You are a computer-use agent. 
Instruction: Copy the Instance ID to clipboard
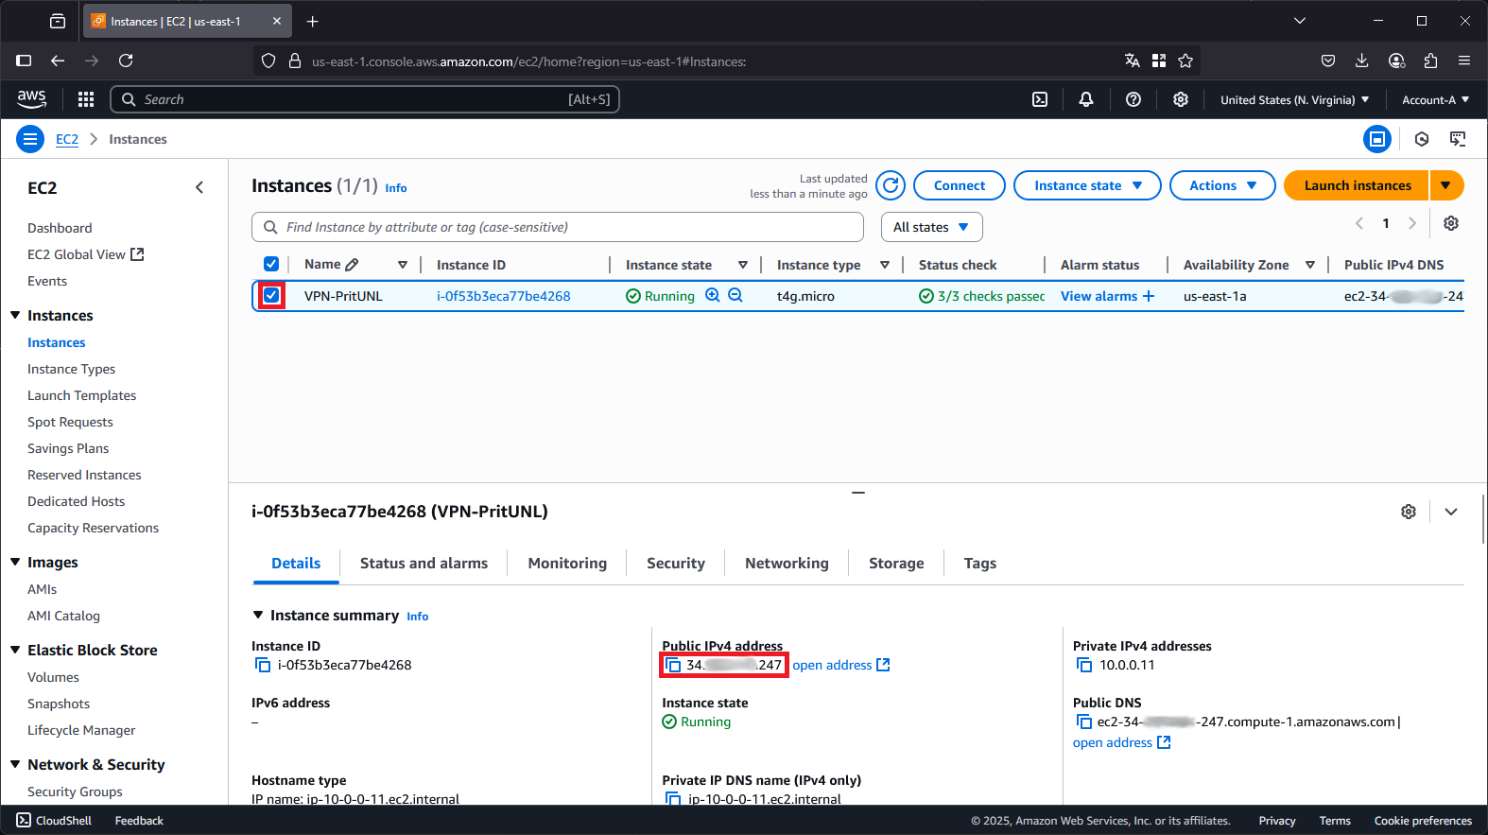[x=263, y=666]
